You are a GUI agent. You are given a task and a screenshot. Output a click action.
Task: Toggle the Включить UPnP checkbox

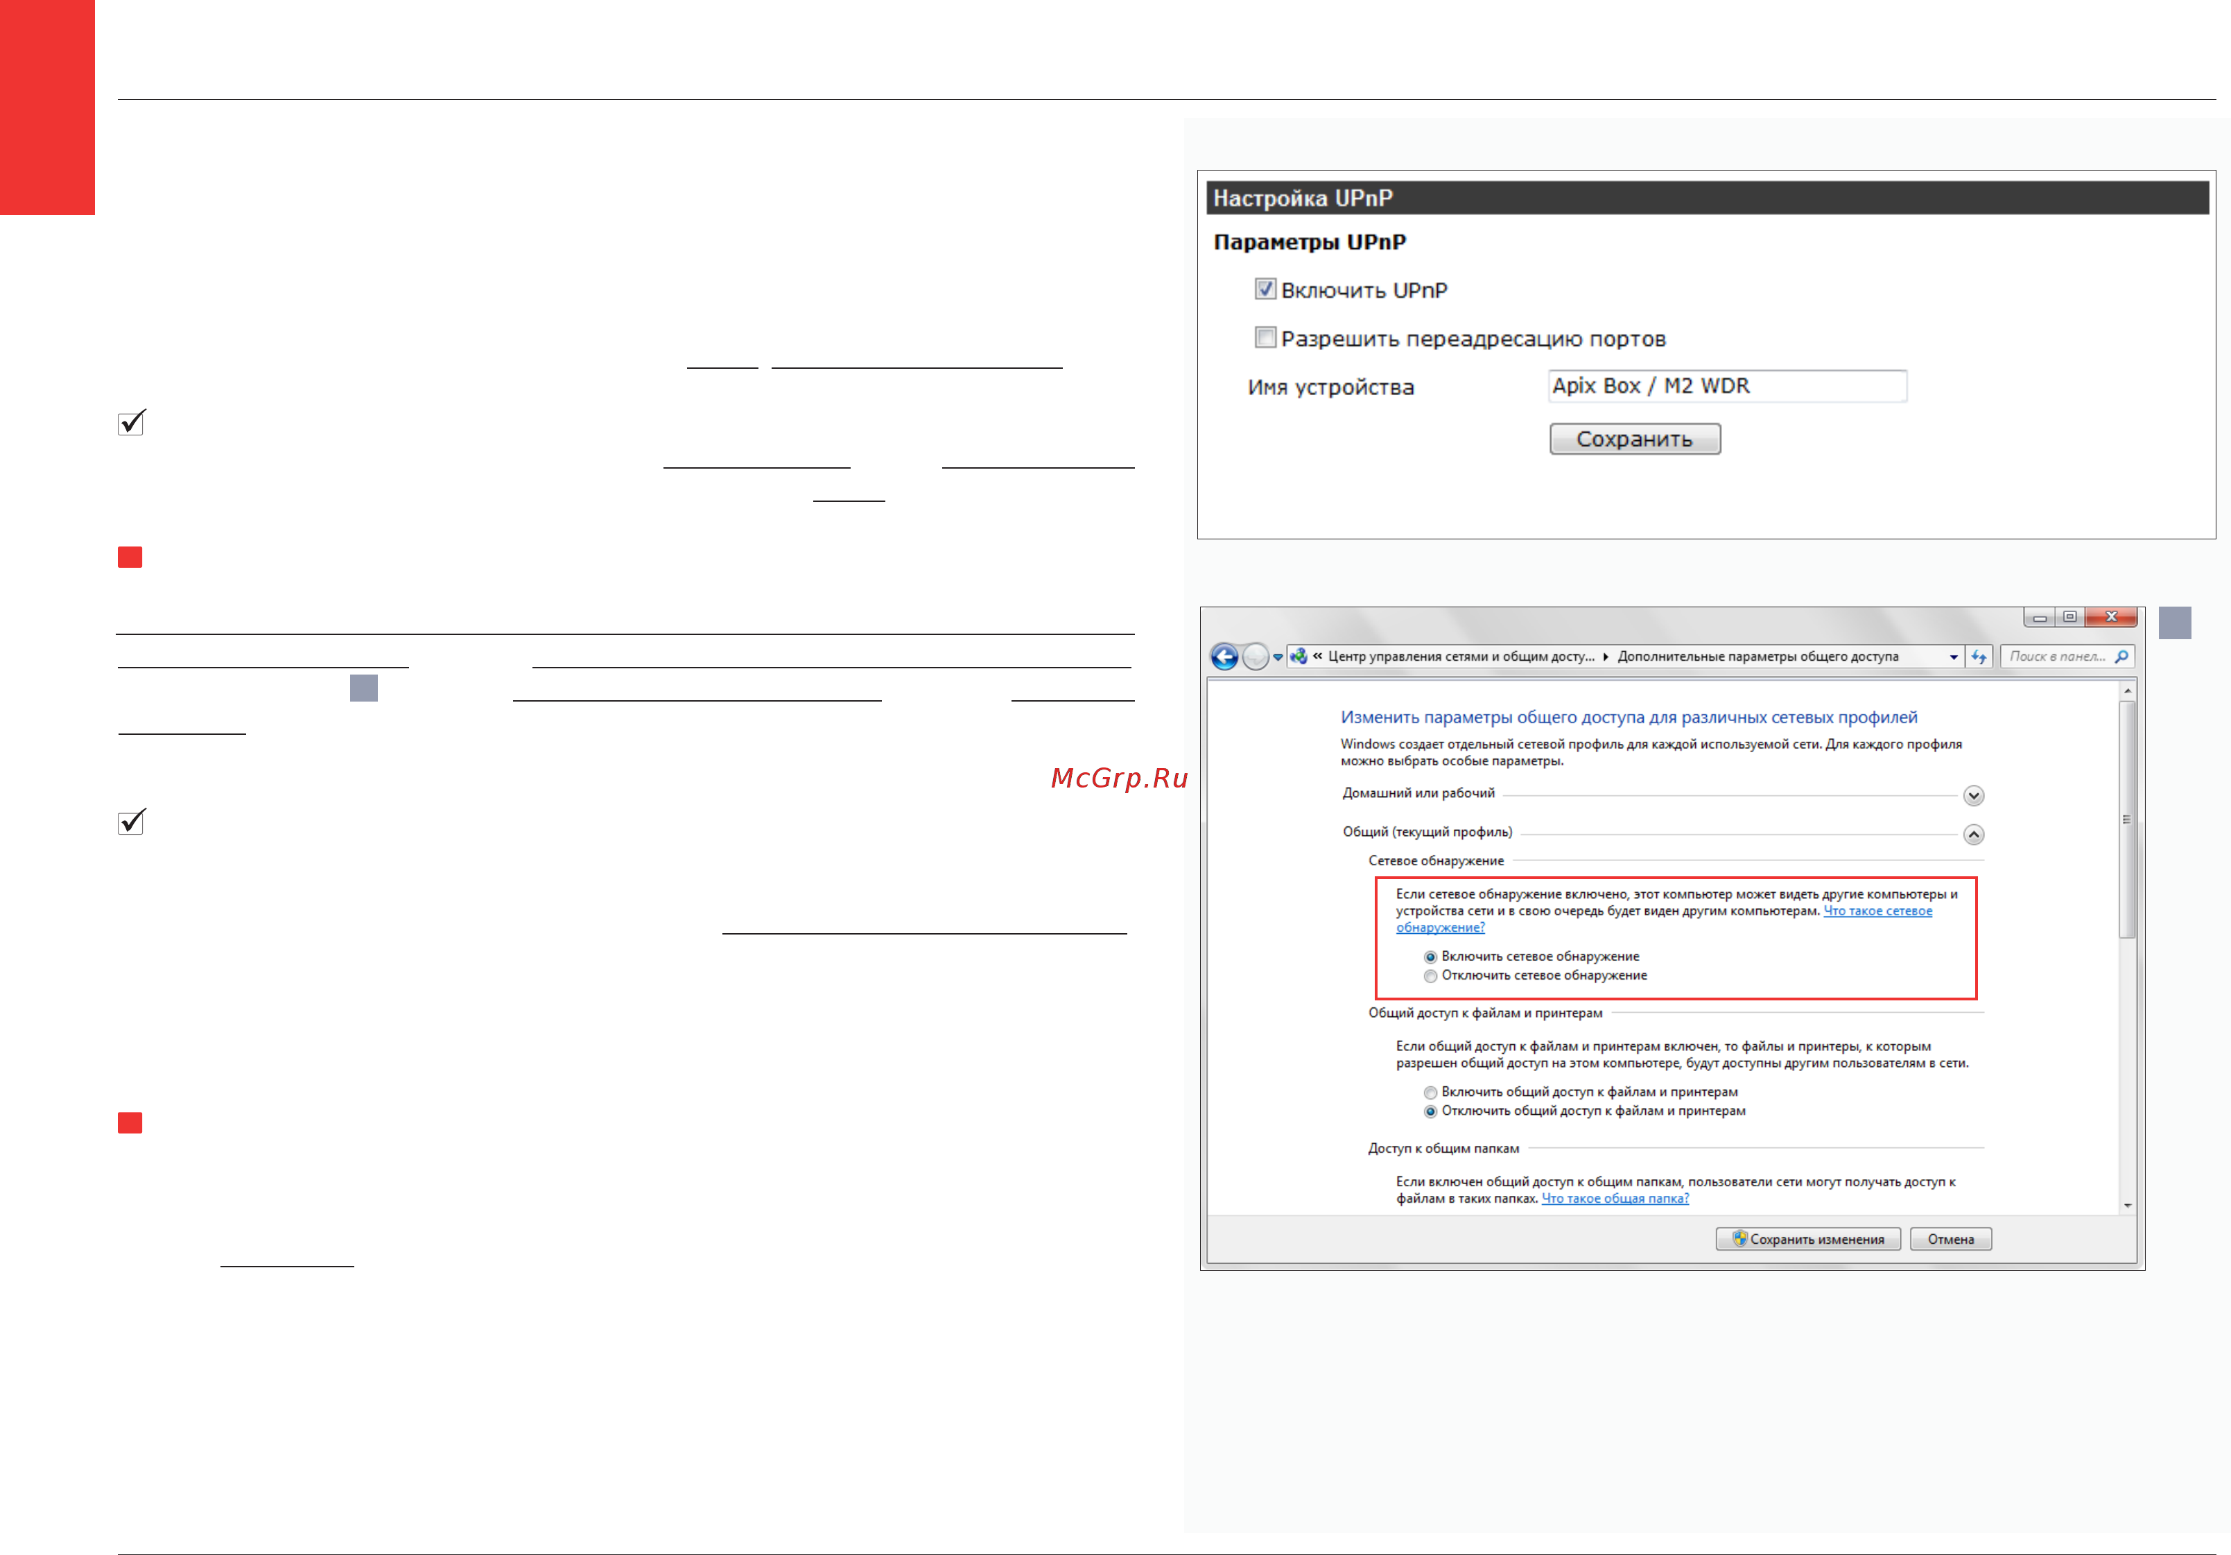point(1265,288)
